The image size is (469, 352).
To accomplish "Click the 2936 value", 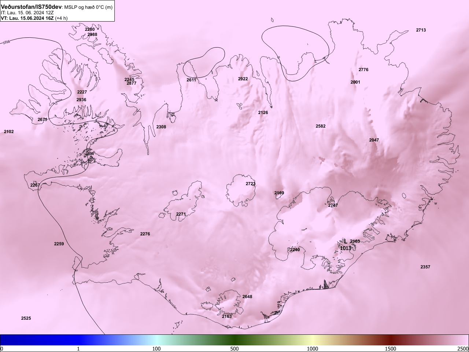I will click(81, 100).
